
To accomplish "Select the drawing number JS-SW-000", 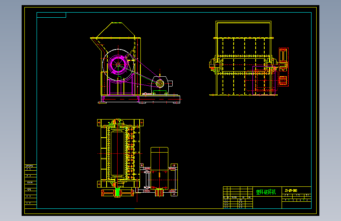I will pyautogui.click(x=291, y=191).
